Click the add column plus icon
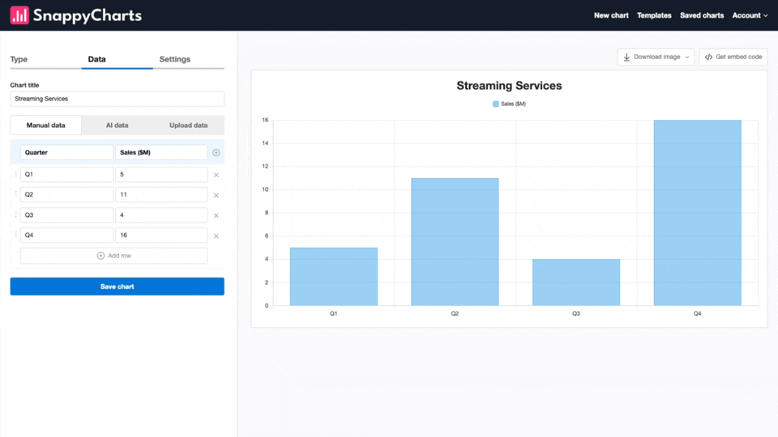The height and width of the screenshot is (437, 778). tap(216, 153)
